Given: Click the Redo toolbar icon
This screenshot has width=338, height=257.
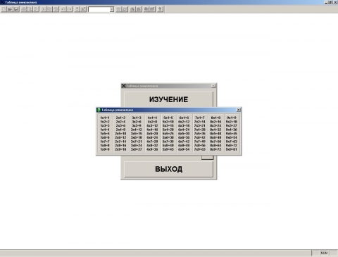Looking at the screenshot, I should point(70,9).
